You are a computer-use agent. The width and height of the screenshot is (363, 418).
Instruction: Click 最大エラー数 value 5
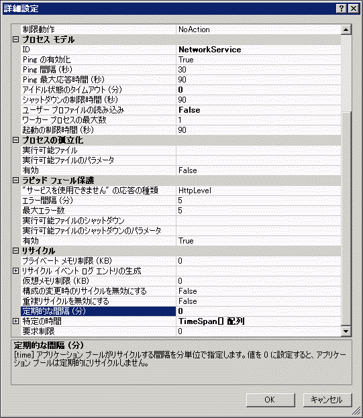pos(258,210)
